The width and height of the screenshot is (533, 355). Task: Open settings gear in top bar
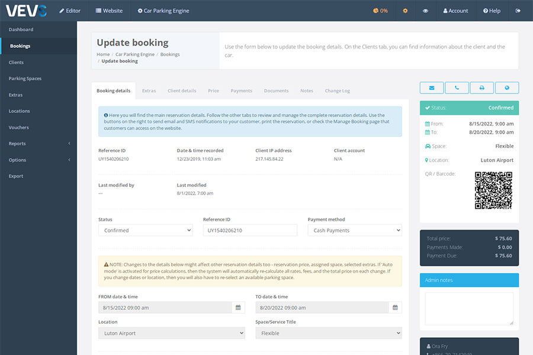pyautogui.click(x=405, y=11)
